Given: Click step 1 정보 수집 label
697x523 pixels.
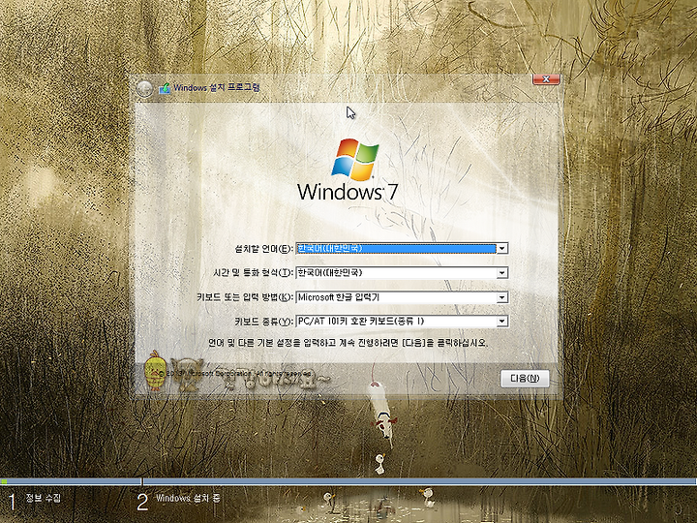Looking at the screenshot, I should pos(44,498).
